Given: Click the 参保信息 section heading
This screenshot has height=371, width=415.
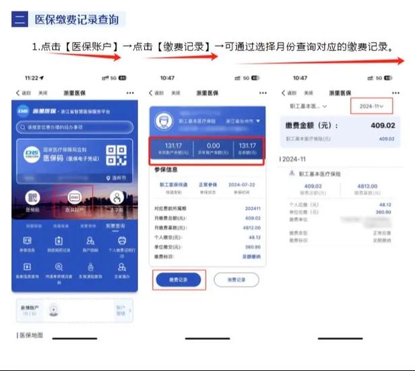Looking at the screenshot, I should pos(166,169).
